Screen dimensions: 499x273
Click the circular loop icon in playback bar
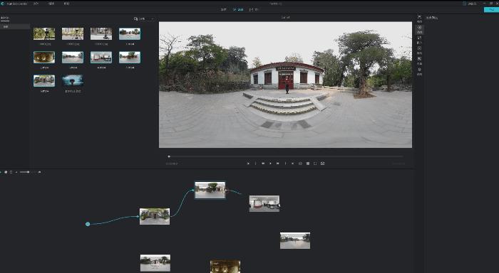pyautogui.click(x=300, y=164)
